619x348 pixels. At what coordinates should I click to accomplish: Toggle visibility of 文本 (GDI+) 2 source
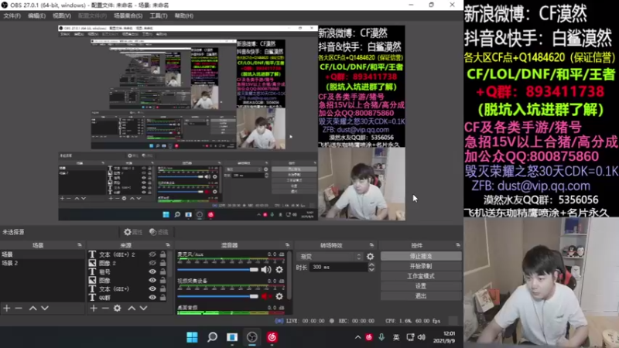[152, 254]
